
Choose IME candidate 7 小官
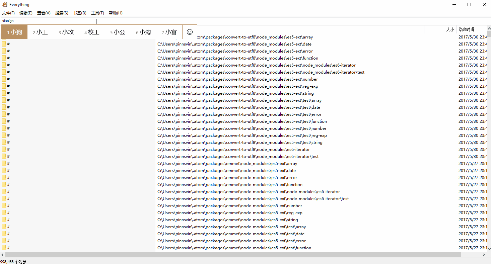pyautogui.click(x=169, y=32)
